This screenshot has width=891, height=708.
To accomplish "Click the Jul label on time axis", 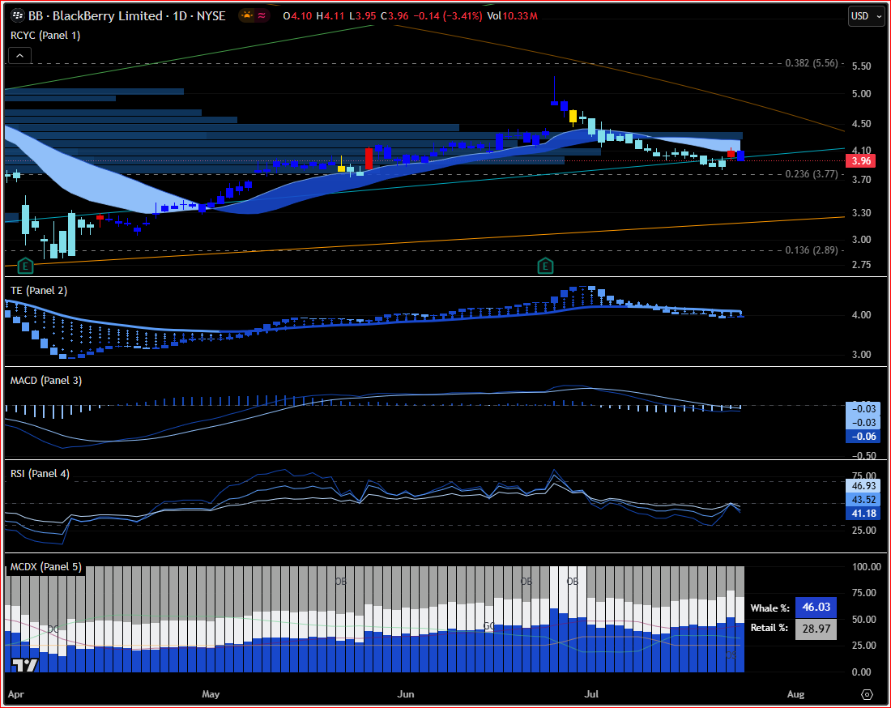I will point(591,694).
